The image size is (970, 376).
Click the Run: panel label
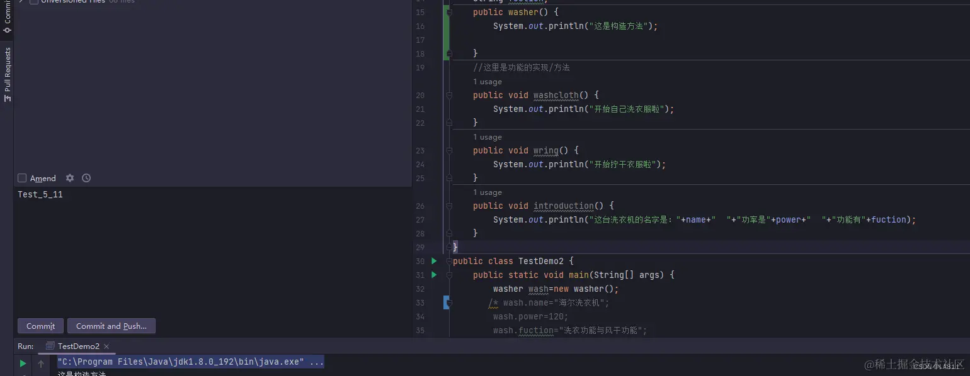pos(26,346)
